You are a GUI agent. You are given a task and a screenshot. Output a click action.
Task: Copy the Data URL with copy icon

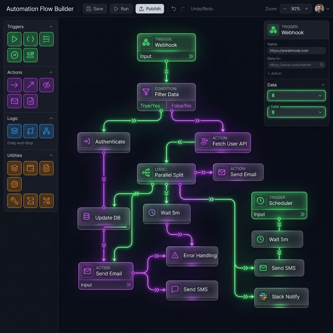pos(322,65)
